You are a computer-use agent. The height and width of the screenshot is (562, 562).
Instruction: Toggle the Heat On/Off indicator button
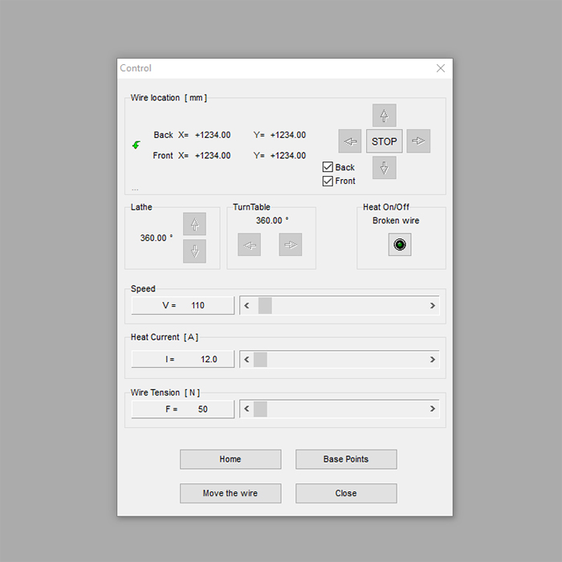pyautogui.click(x=400, y=245)
